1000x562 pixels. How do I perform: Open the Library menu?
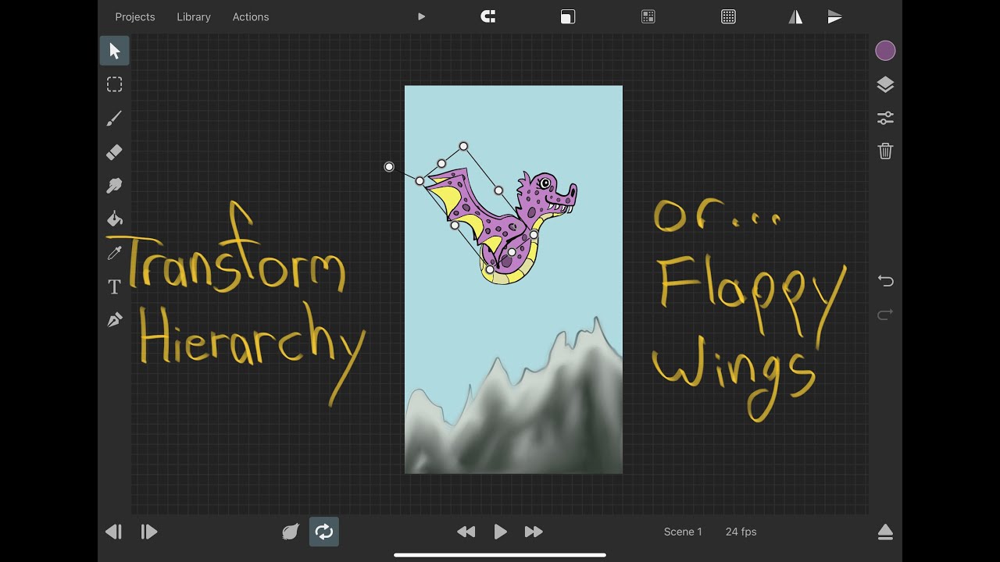click(x=194, y=16)
